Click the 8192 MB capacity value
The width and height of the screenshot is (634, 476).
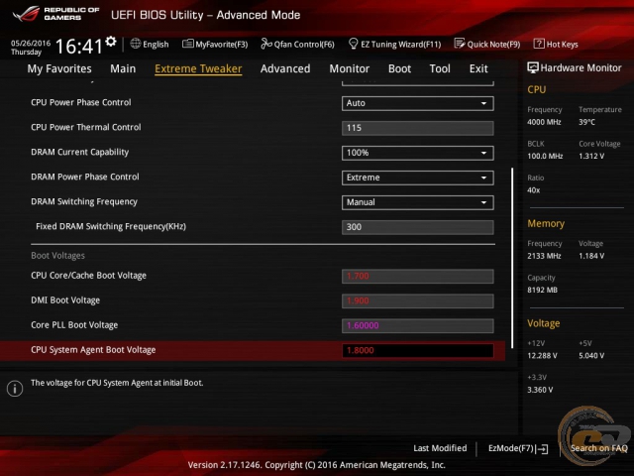coord(542,290)
